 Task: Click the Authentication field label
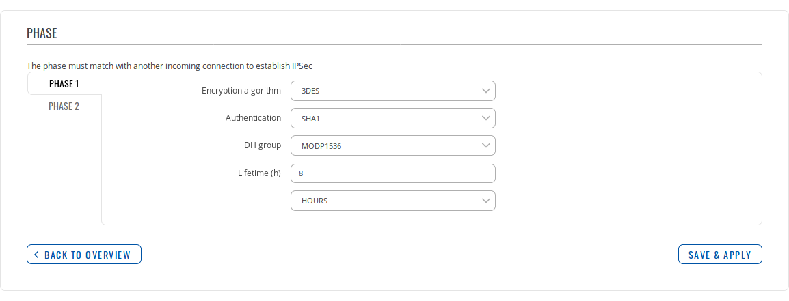click(253, 118)
